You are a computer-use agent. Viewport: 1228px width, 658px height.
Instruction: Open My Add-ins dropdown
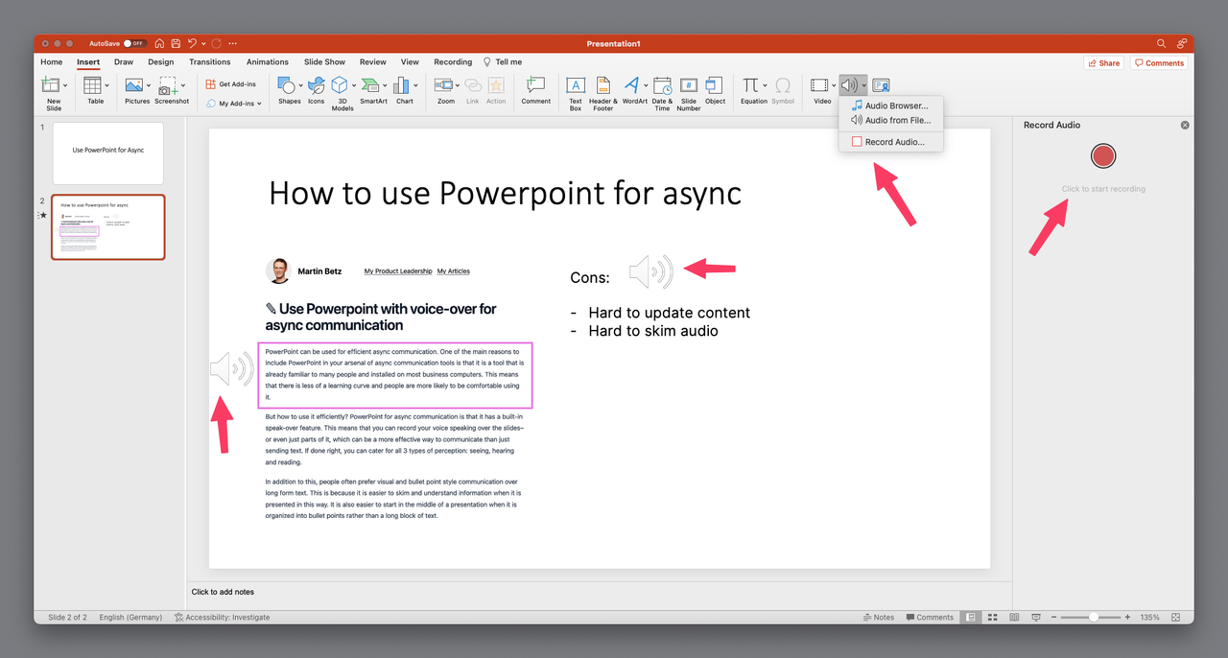pos(234,103)
